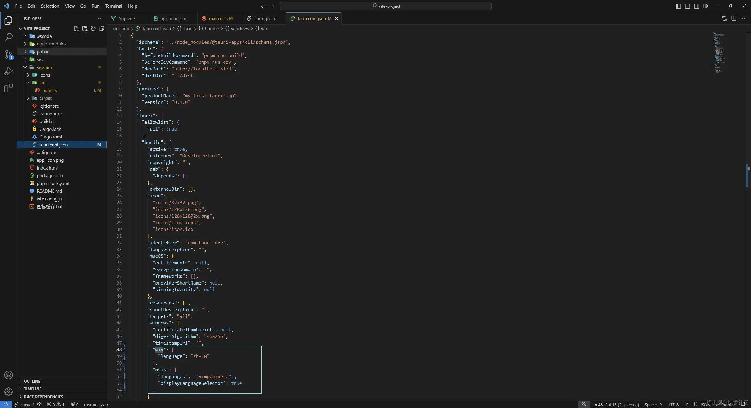The image size is (751, 408).
Task: Open Manage gear icon at bottom left
Action: (x=9, y=392)
